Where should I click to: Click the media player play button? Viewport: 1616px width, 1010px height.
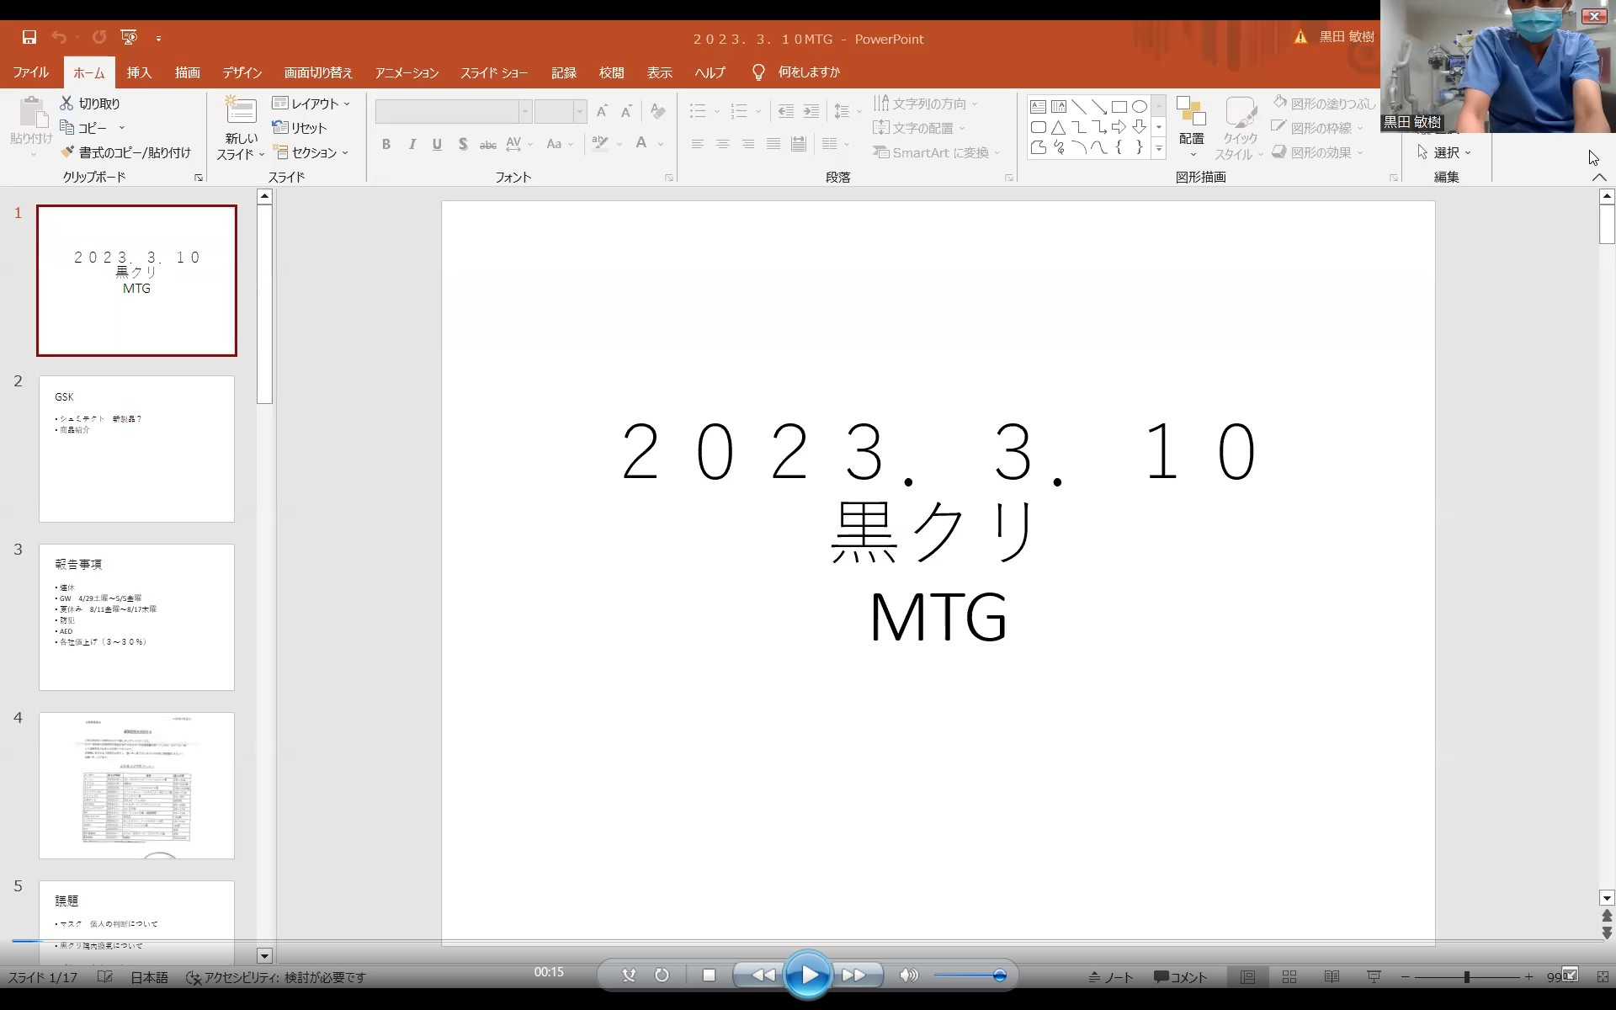point(808,975)
